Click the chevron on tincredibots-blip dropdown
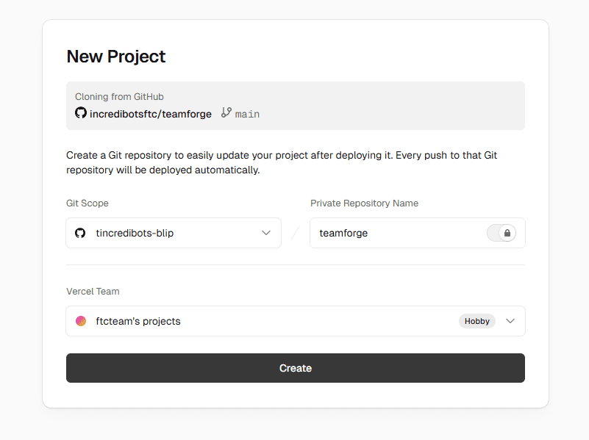The height and width of the screenshot is (440, 589). 266,232
